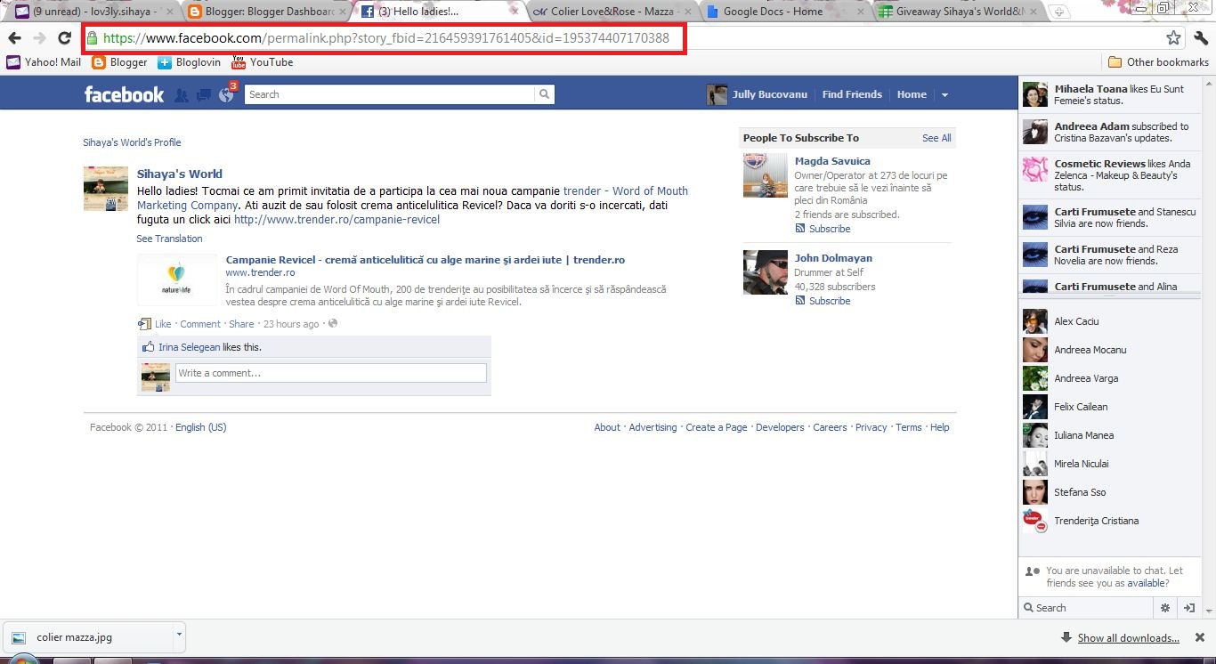The width and height of the screenshot is (1216, 664).
Task: Open Irina Selegean profile link
Action: (x=189, y=347)
